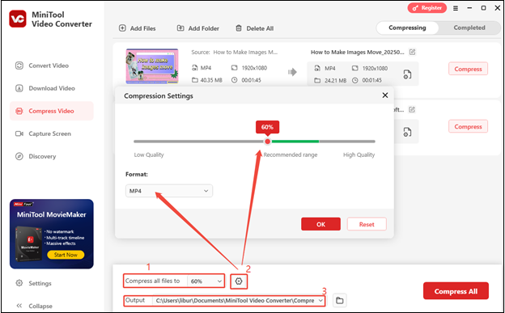Screen dimensions: 505x313
Task: Click the MiniTool Video Converter logo
Action: pos(18,19)
